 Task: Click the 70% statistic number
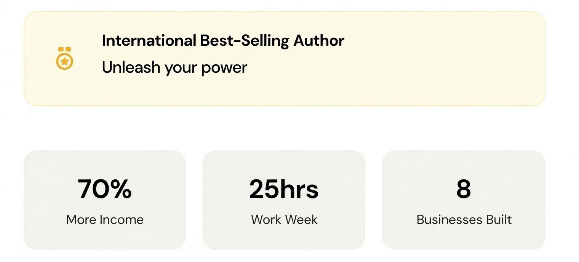[x=105, y=189]
